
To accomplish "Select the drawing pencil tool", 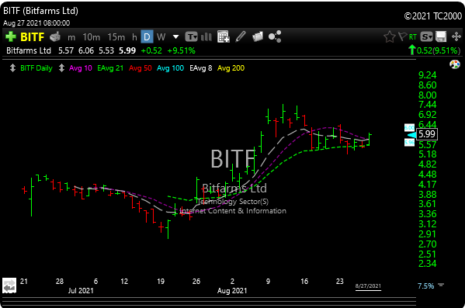I will (241, 36).
